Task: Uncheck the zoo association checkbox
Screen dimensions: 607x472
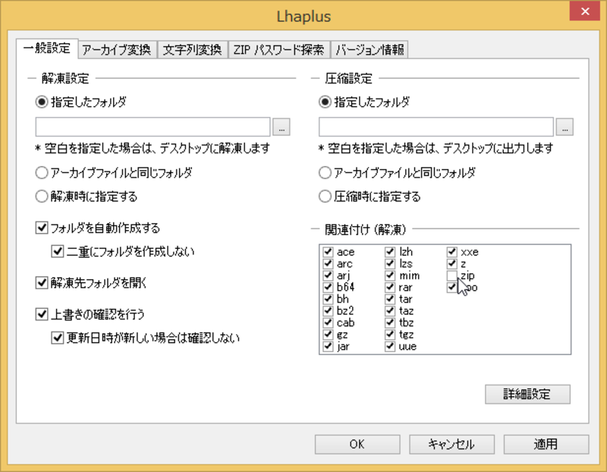Action: click(451, 287)
